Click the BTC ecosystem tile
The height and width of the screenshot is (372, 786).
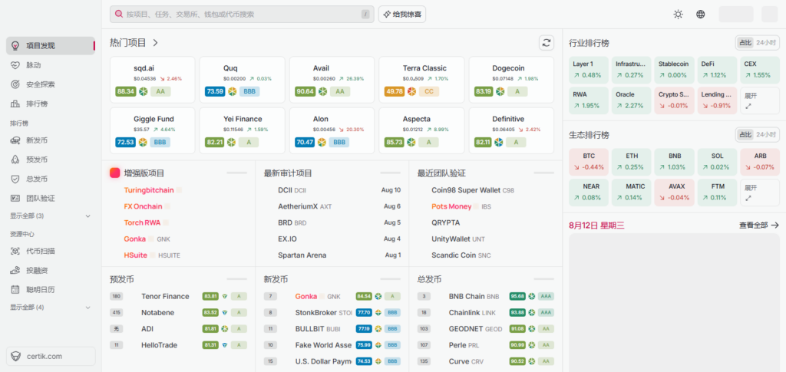[589, 162]
